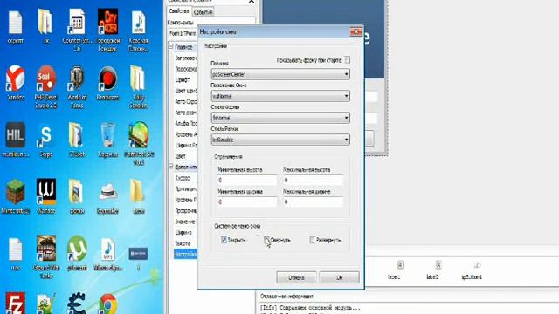Toggle the Развернуть system menu checkbox
The width and height of the screenshot is (559, 314).
pos(313,240)
